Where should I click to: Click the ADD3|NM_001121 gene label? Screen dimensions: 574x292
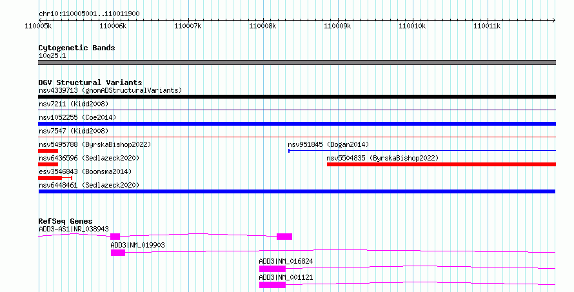(286, 277)
